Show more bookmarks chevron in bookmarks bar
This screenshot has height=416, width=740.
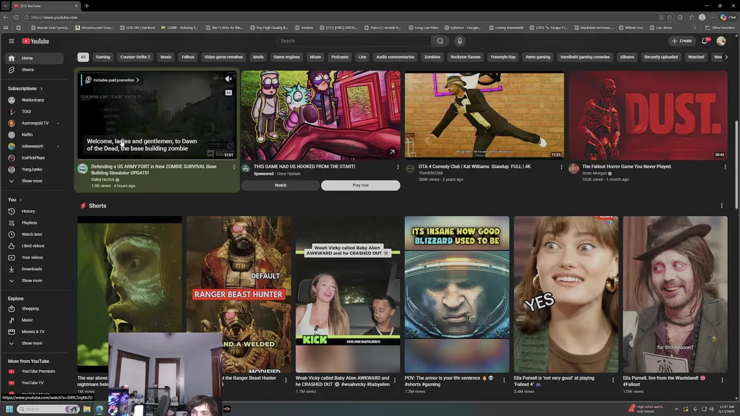[695, 27]
